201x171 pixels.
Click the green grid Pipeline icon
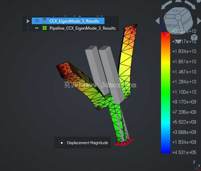45,28
